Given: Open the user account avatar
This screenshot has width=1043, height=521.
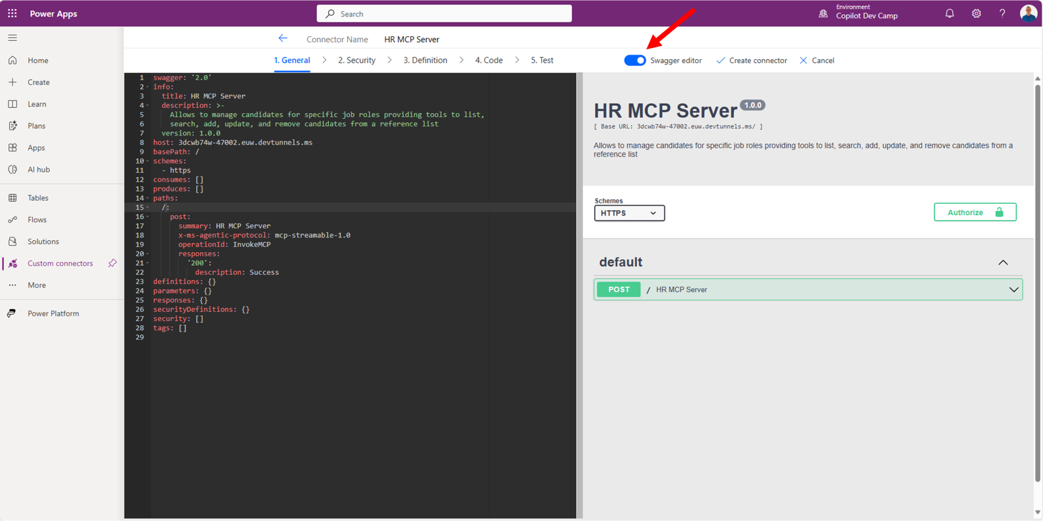Looking at the screenshot, I should point(1029,13).
